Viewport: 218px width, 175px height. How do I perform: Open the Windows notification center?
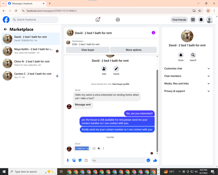click(213, 171)
